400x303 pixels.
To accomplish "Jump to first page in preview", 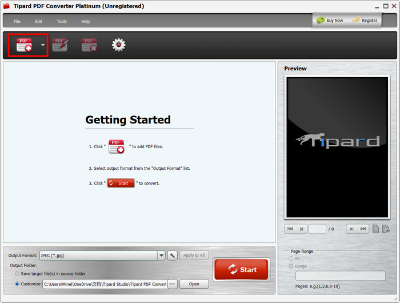I will coord(290,229).
